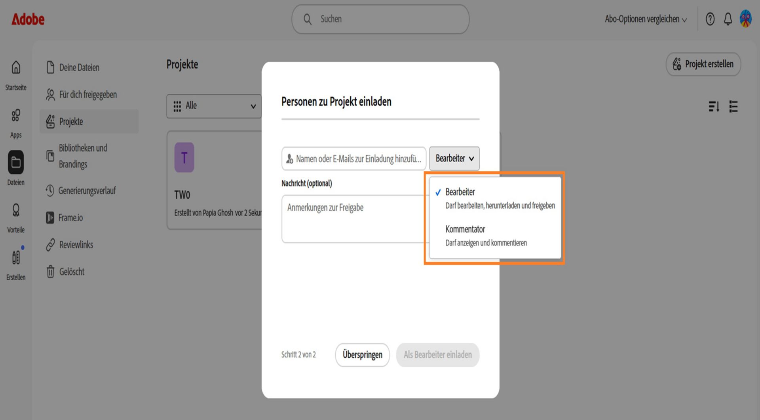Image resolution: width=760 pixels, height=420 pixels.
Task: Select the Kommentator role option
Action: tap(495, 236)
